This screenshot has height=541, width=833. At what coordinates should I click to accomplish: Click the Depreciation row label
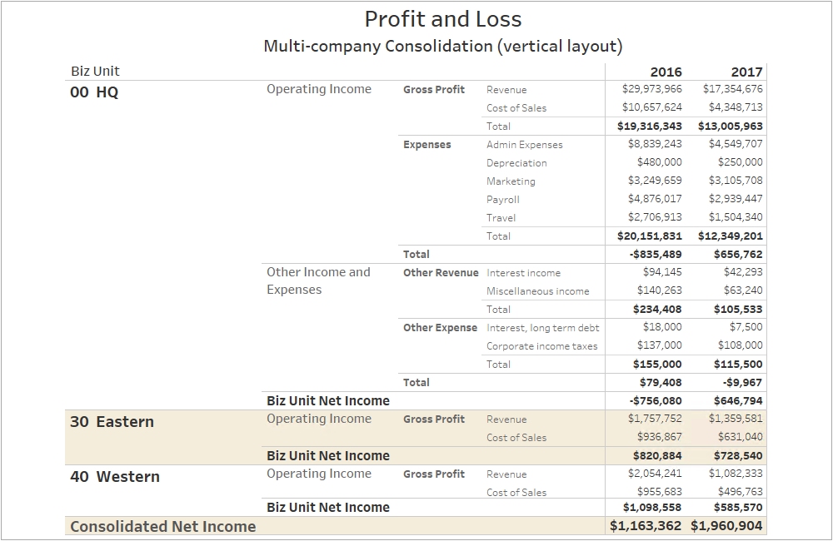coord(516,163)
